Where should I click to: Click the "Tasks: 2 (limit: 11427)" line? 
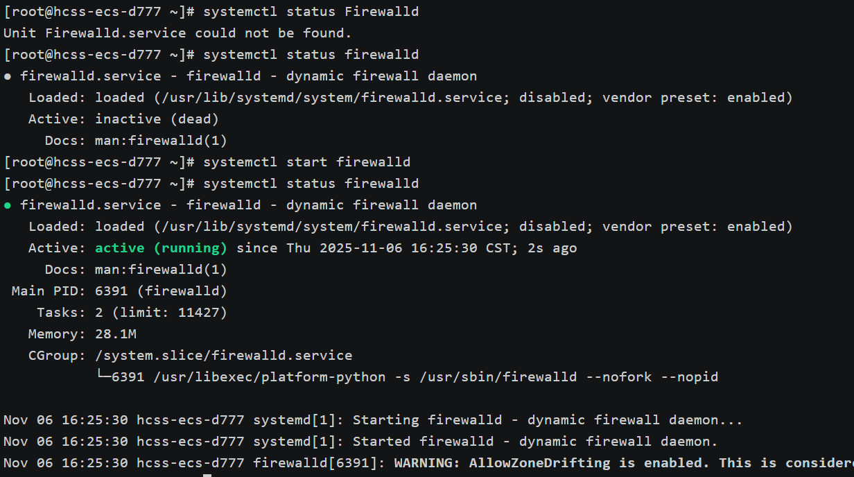coord(132,313)
